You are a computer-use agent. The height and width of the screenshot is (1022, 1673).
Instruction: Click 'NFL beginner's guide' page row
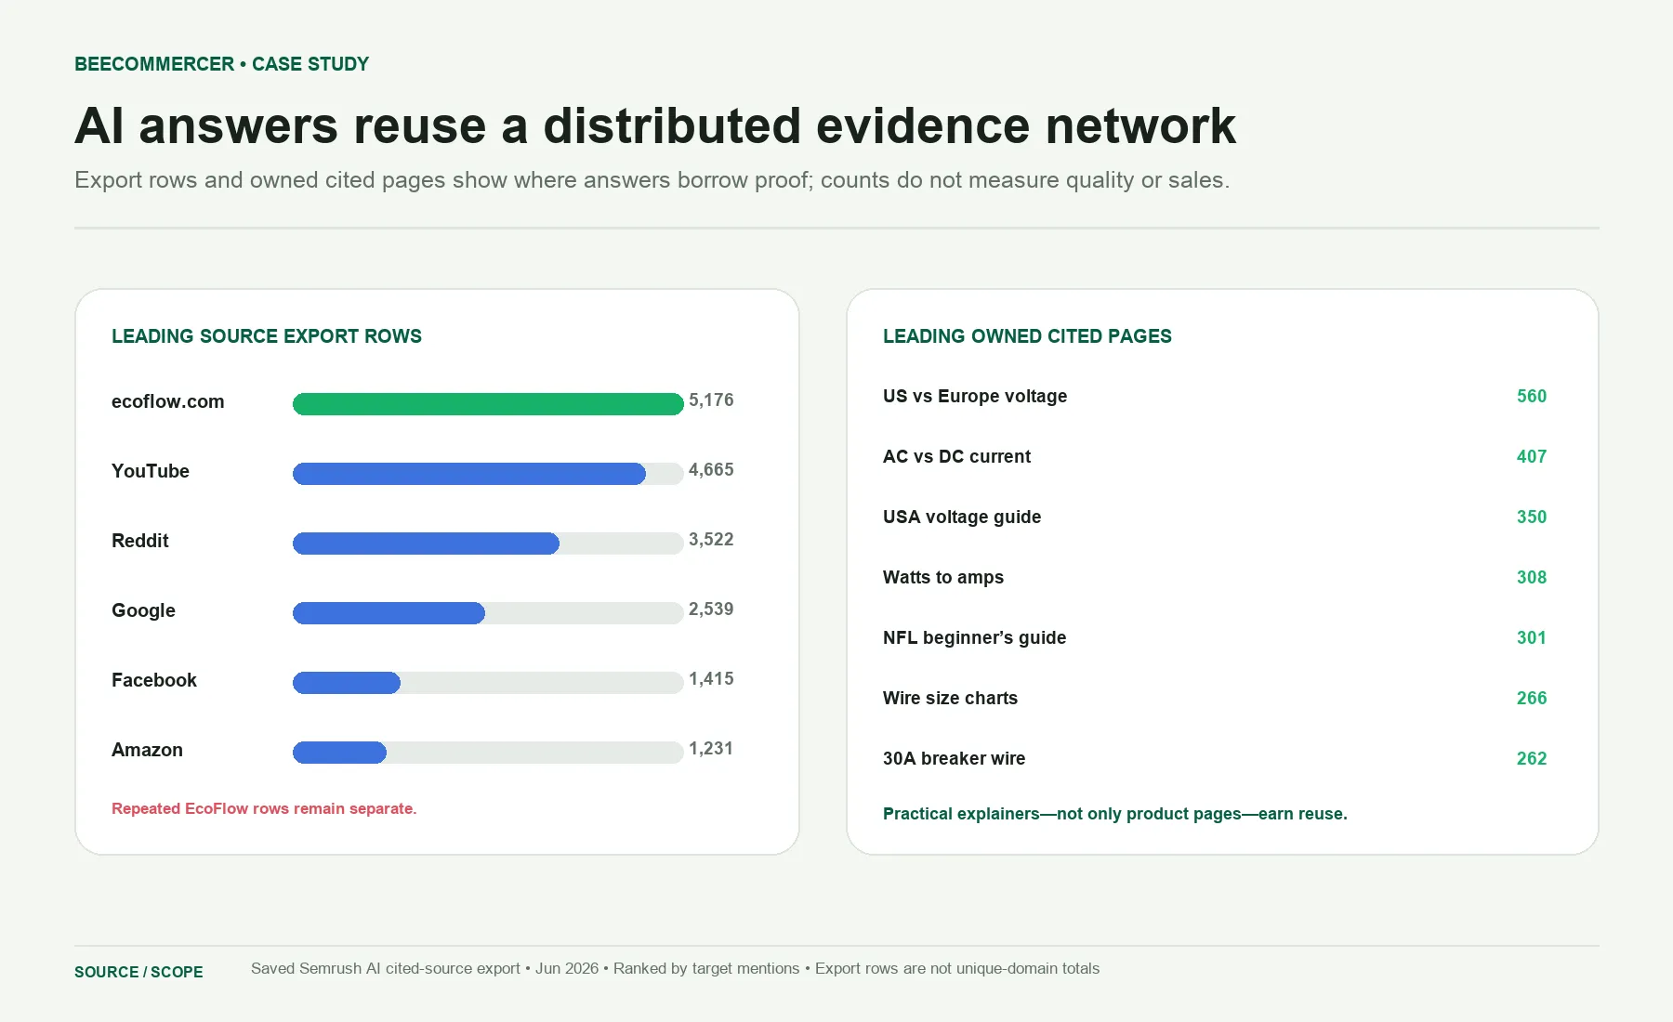1215,638
